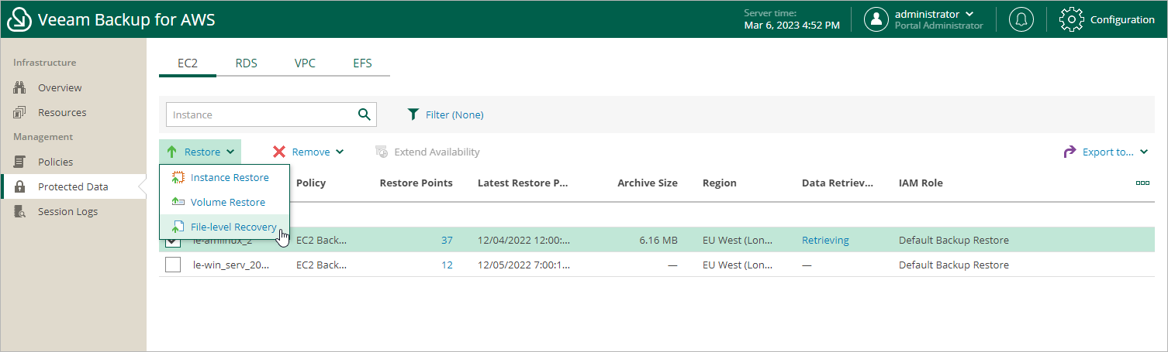The height and width of the screenshot is (352, 1168).
Task: Click the administrator user avatar icon
Action: (x=876, y=19)
